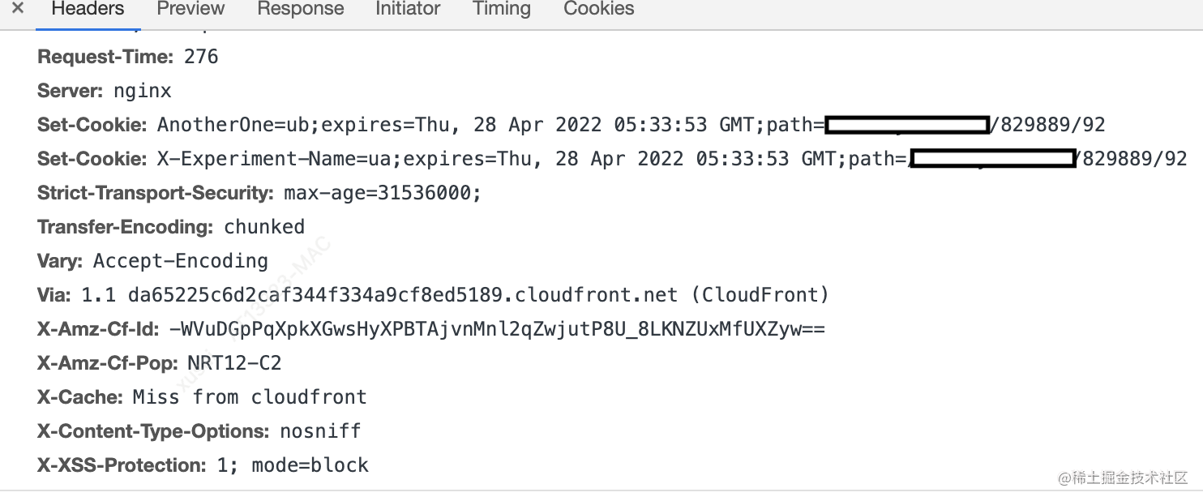Click the X-XSS-Protection header value
This screenshot has width=1203, height=501.
coord(293,465)
